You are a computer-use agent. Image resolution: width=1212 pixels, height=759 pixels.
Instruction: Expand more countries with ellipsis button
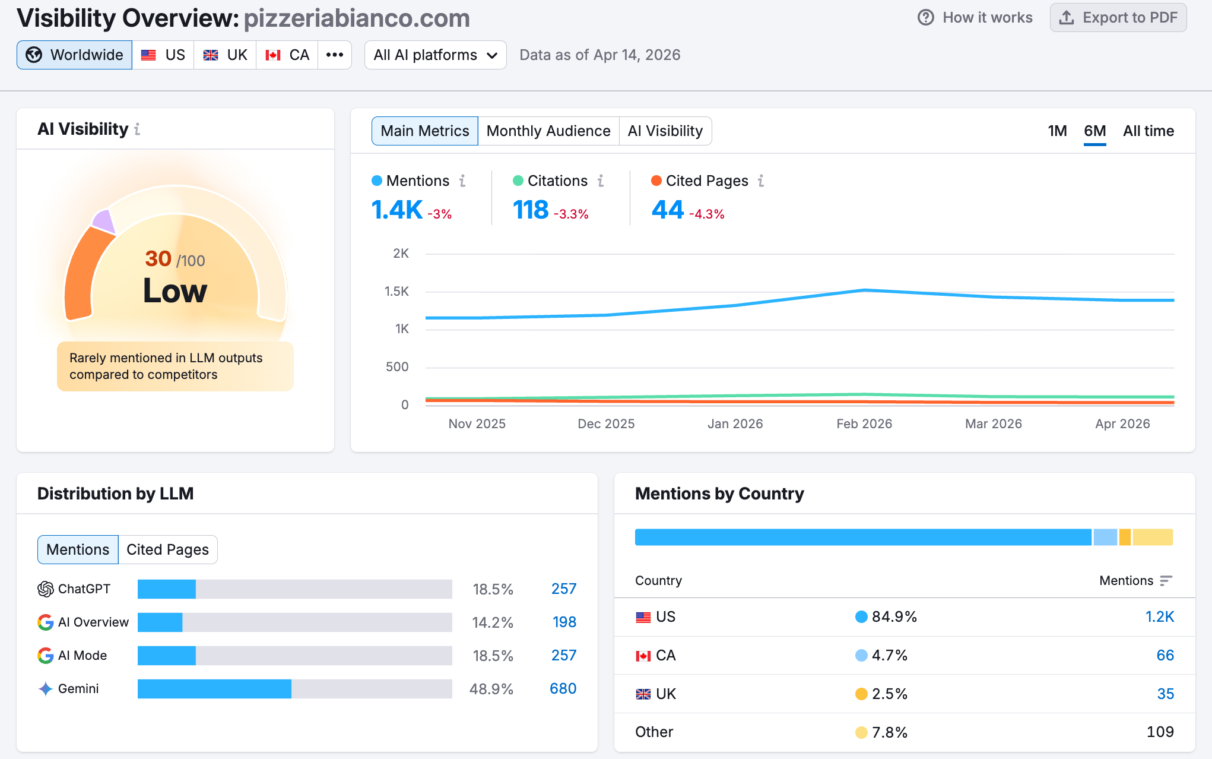coord(335,55)
